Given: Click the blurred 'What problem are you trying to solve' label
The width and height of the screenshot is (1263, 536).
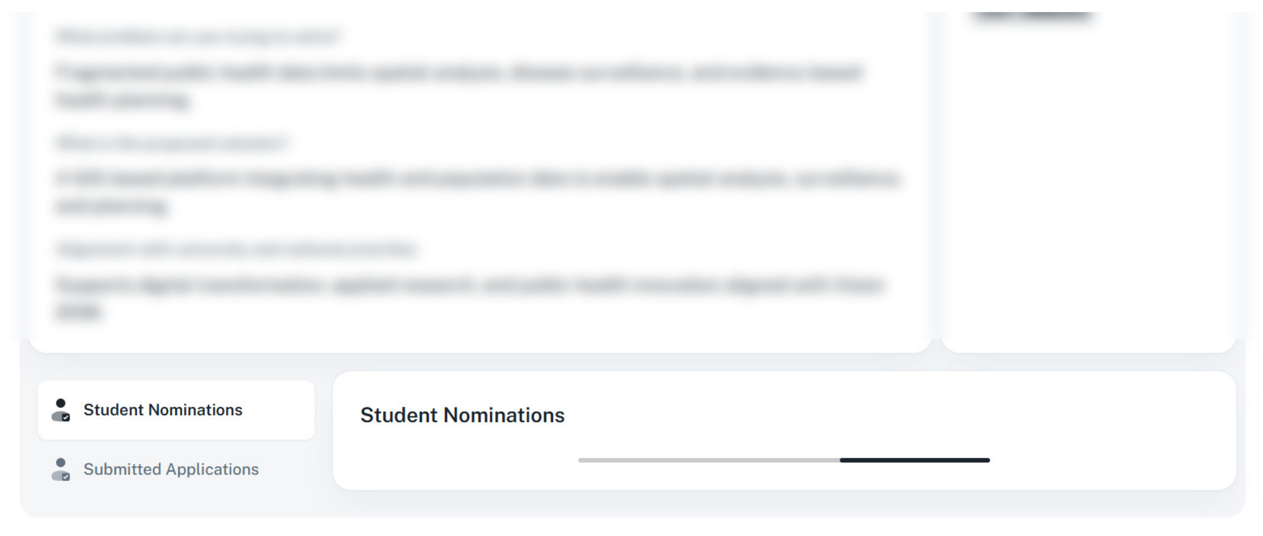Looking at the screenshot, I should 197,37.
